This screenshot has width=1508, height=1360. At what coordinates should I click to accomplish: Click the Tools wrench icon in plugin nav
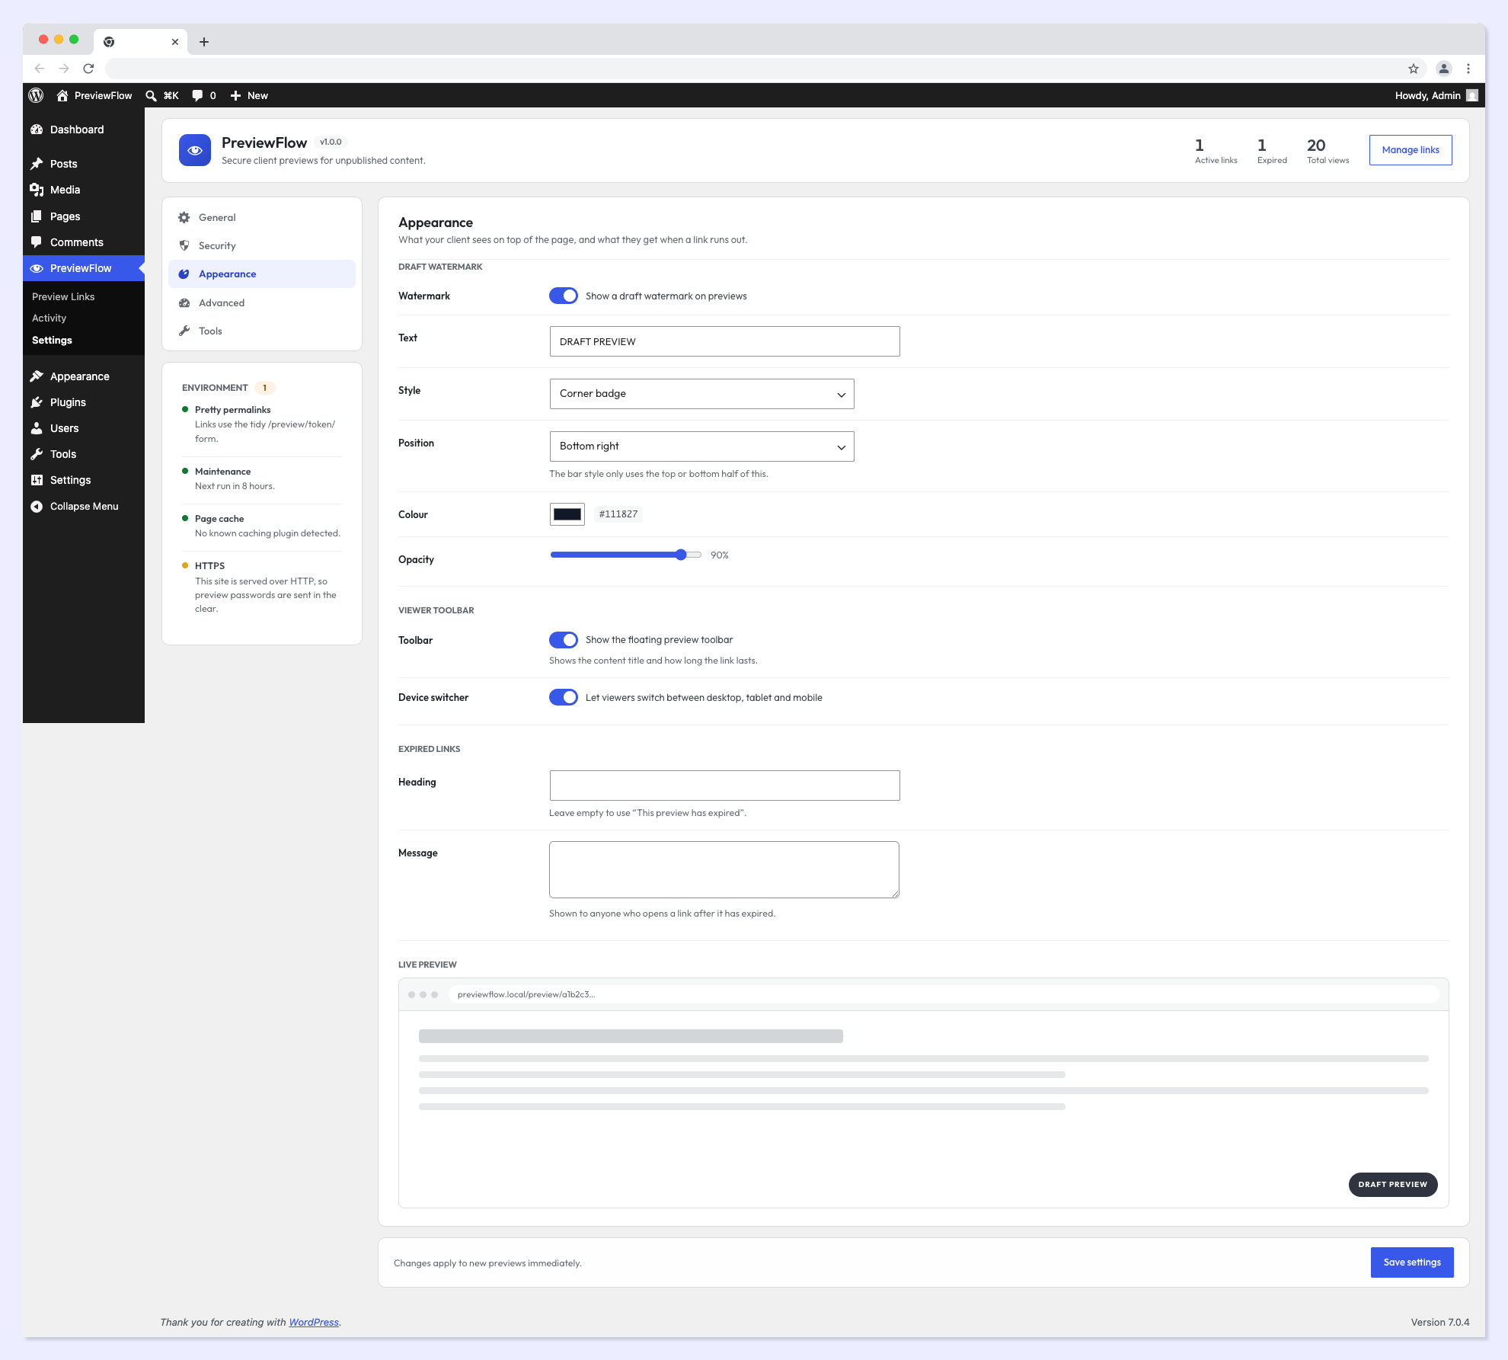[184, 331]
